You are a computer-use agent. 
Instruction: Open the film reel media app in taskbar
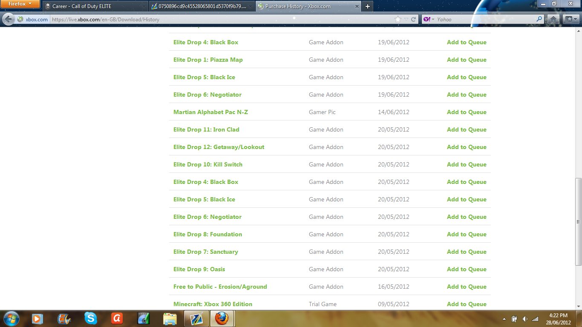click(64, 318)
